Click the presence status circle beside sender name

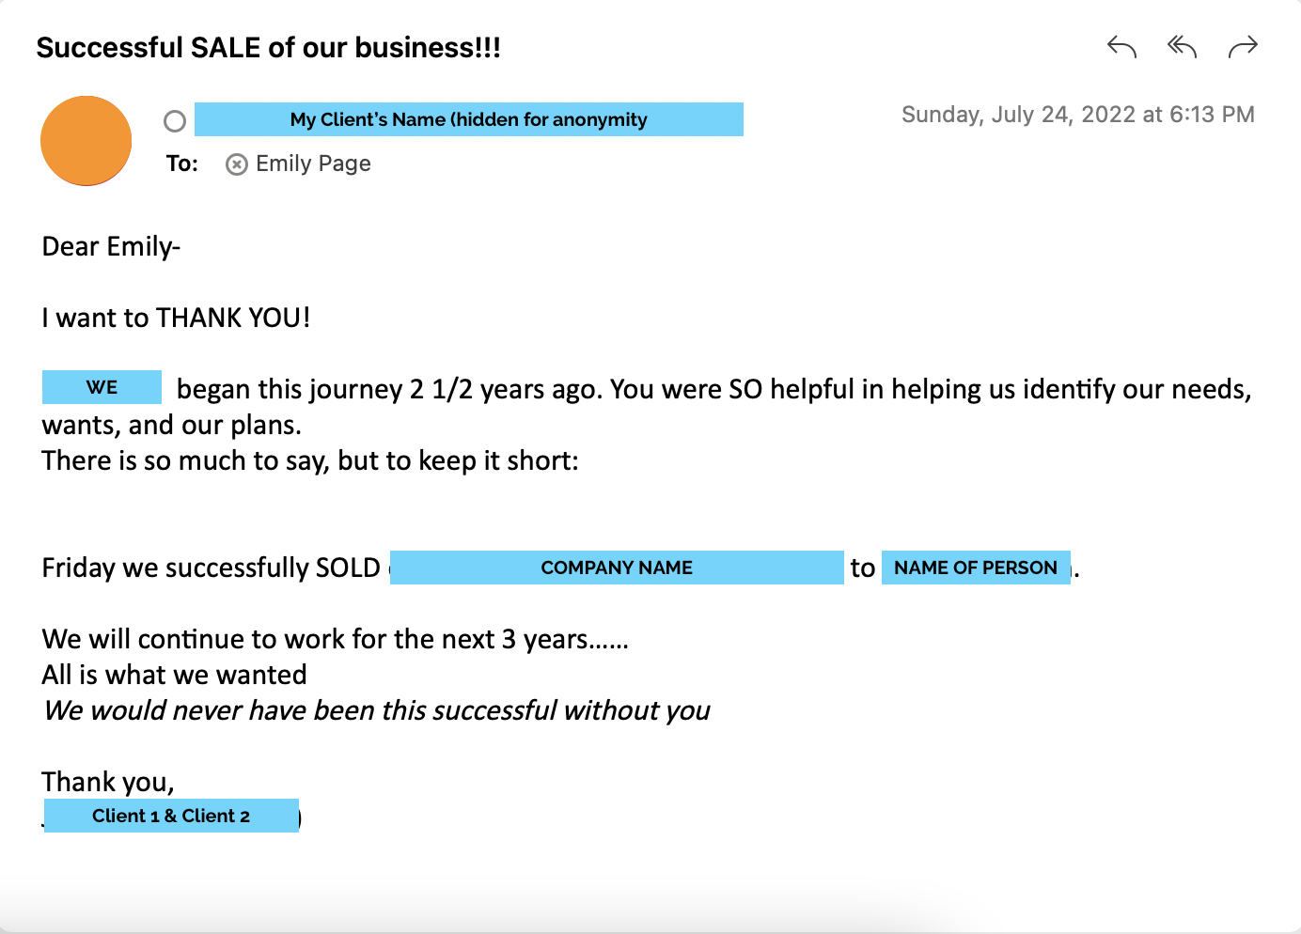[175, 121]
